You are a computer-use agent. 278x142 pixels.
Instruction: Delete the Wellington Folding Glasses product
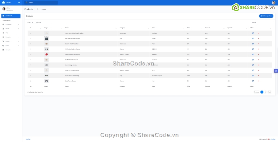pyautogui.click(x=258, y=49)
